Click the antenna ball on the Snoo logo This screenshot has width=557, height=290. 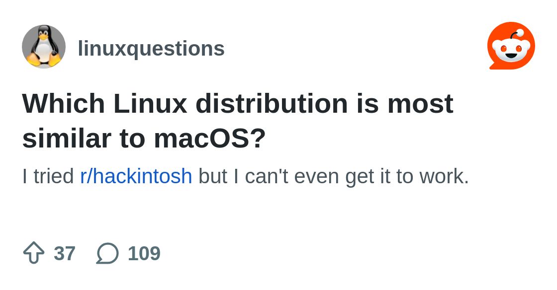(x=520, y=33)
